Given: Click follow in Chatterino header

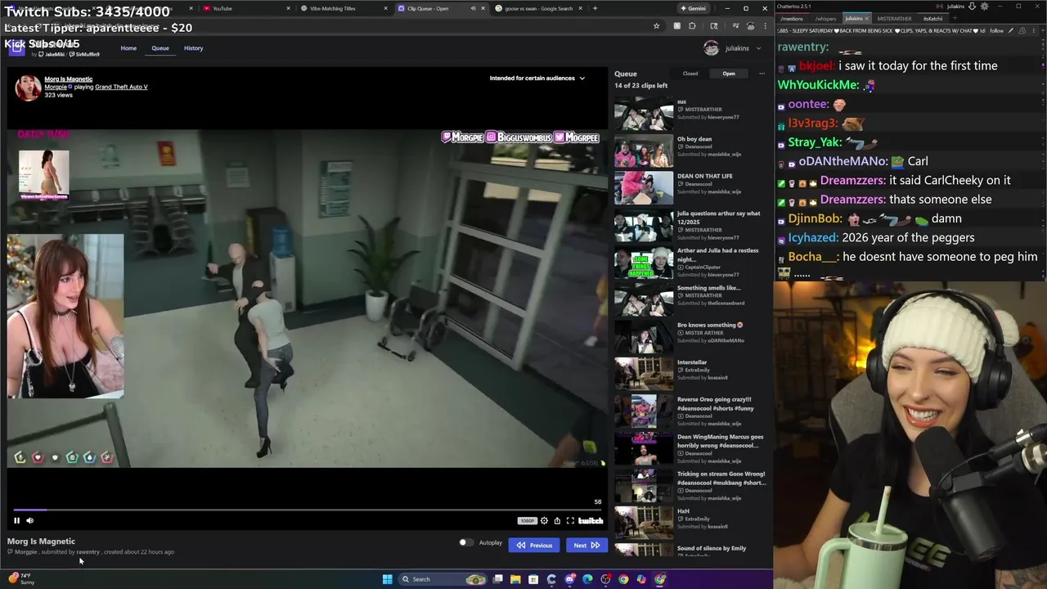Looking at the screenshot, I should point(996,31).
